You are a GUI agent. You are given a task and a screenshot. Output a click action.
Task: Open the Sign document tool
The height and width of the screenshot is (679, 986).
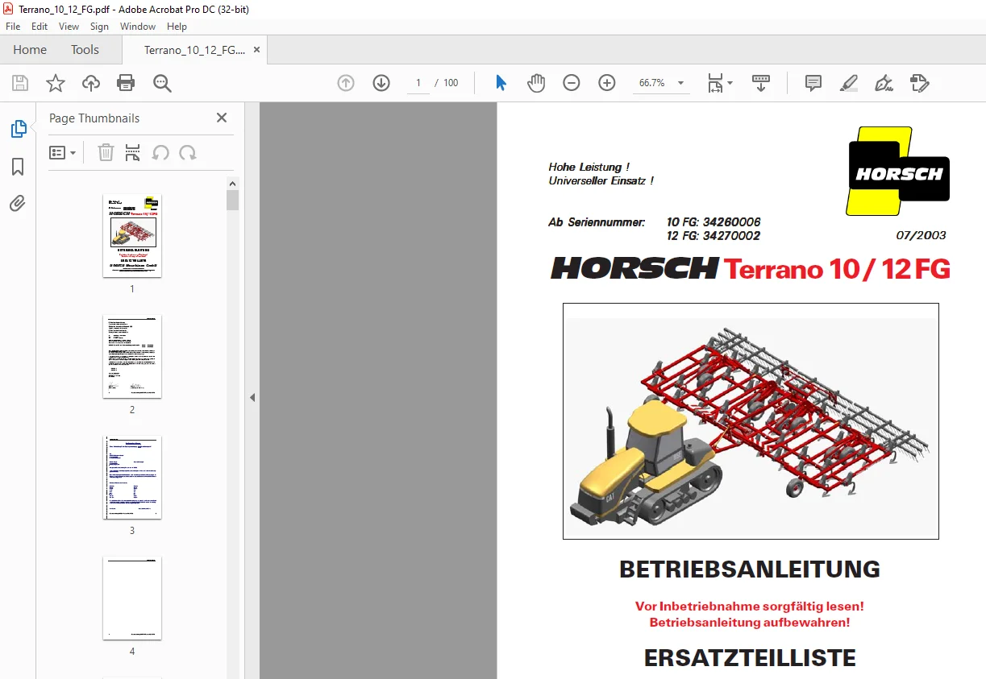point(884,83)
